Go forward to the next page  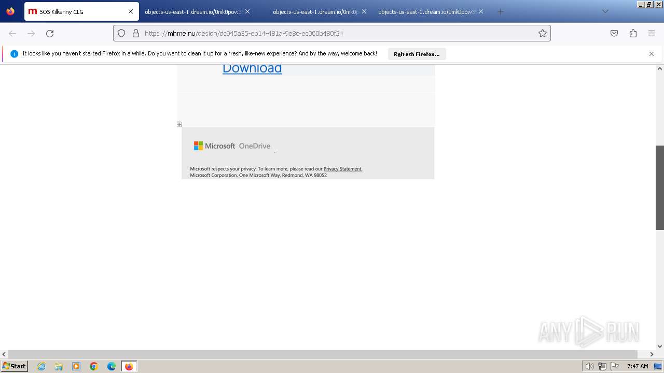click(31, 33)
